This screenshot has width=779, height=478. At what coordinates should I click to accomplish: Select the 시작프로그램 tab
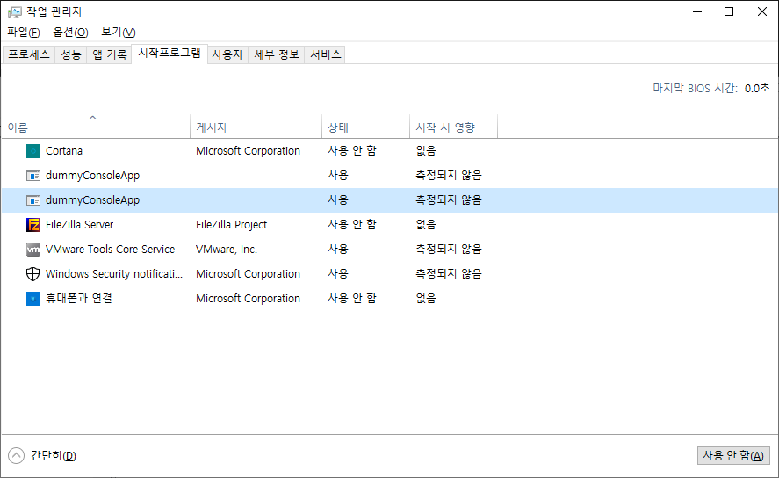pyautogui.click(x=170, y=54)
